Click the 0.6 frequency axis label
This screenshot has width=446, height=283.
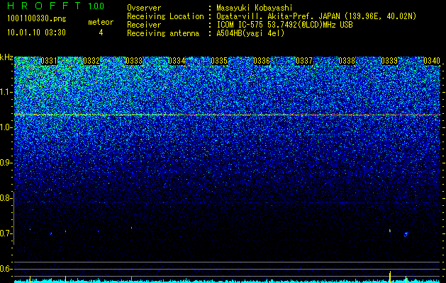click(x=5, y=269)
